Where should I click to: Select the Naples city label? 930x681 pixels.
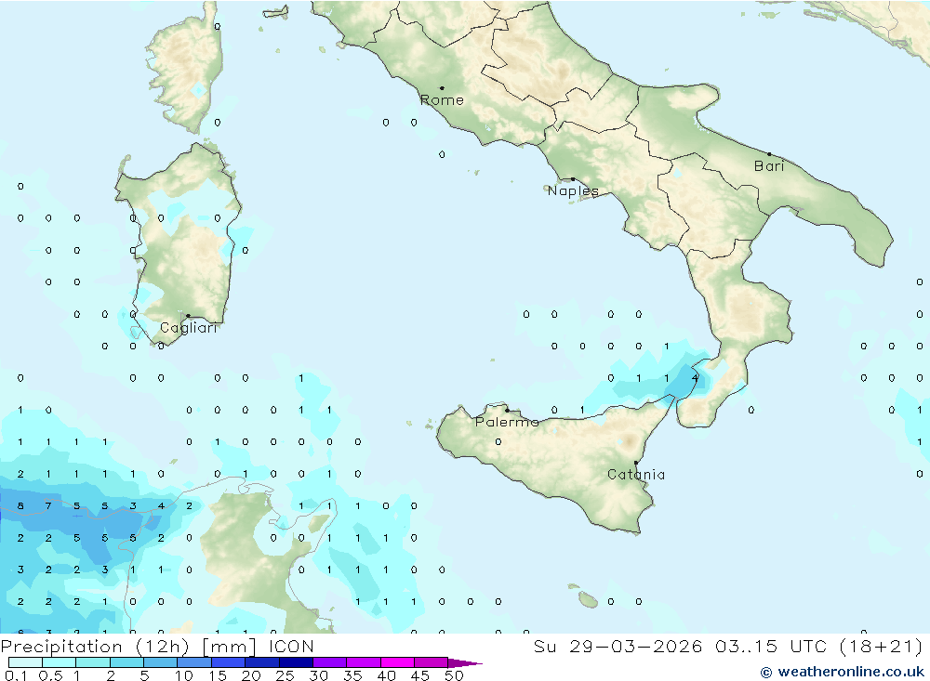[x=573, y=190]
